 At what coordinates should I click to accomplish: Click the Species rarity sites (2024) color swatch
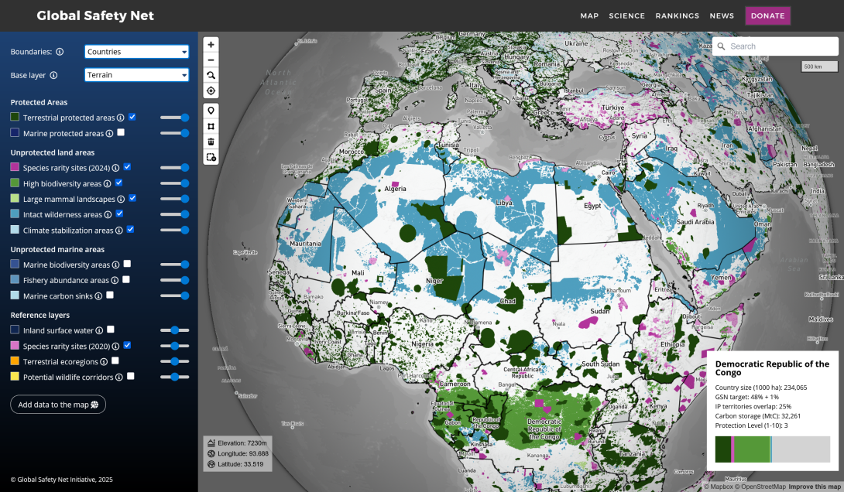pos(15,167)
